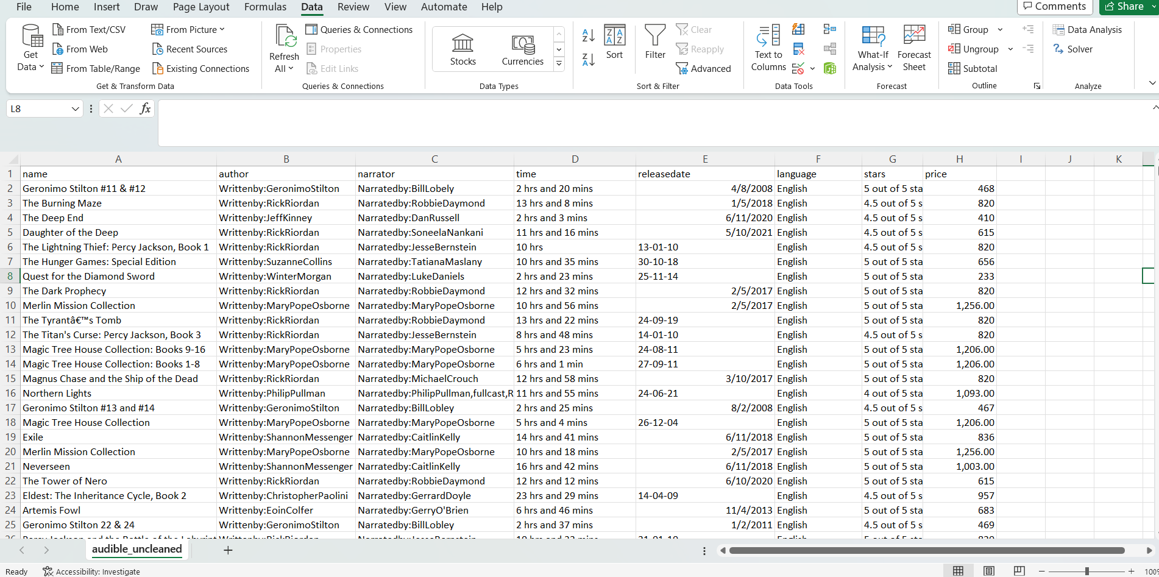1159x577 pixels.
Task: Expand the Name Box dropdown
Action: tap(74, 108)
